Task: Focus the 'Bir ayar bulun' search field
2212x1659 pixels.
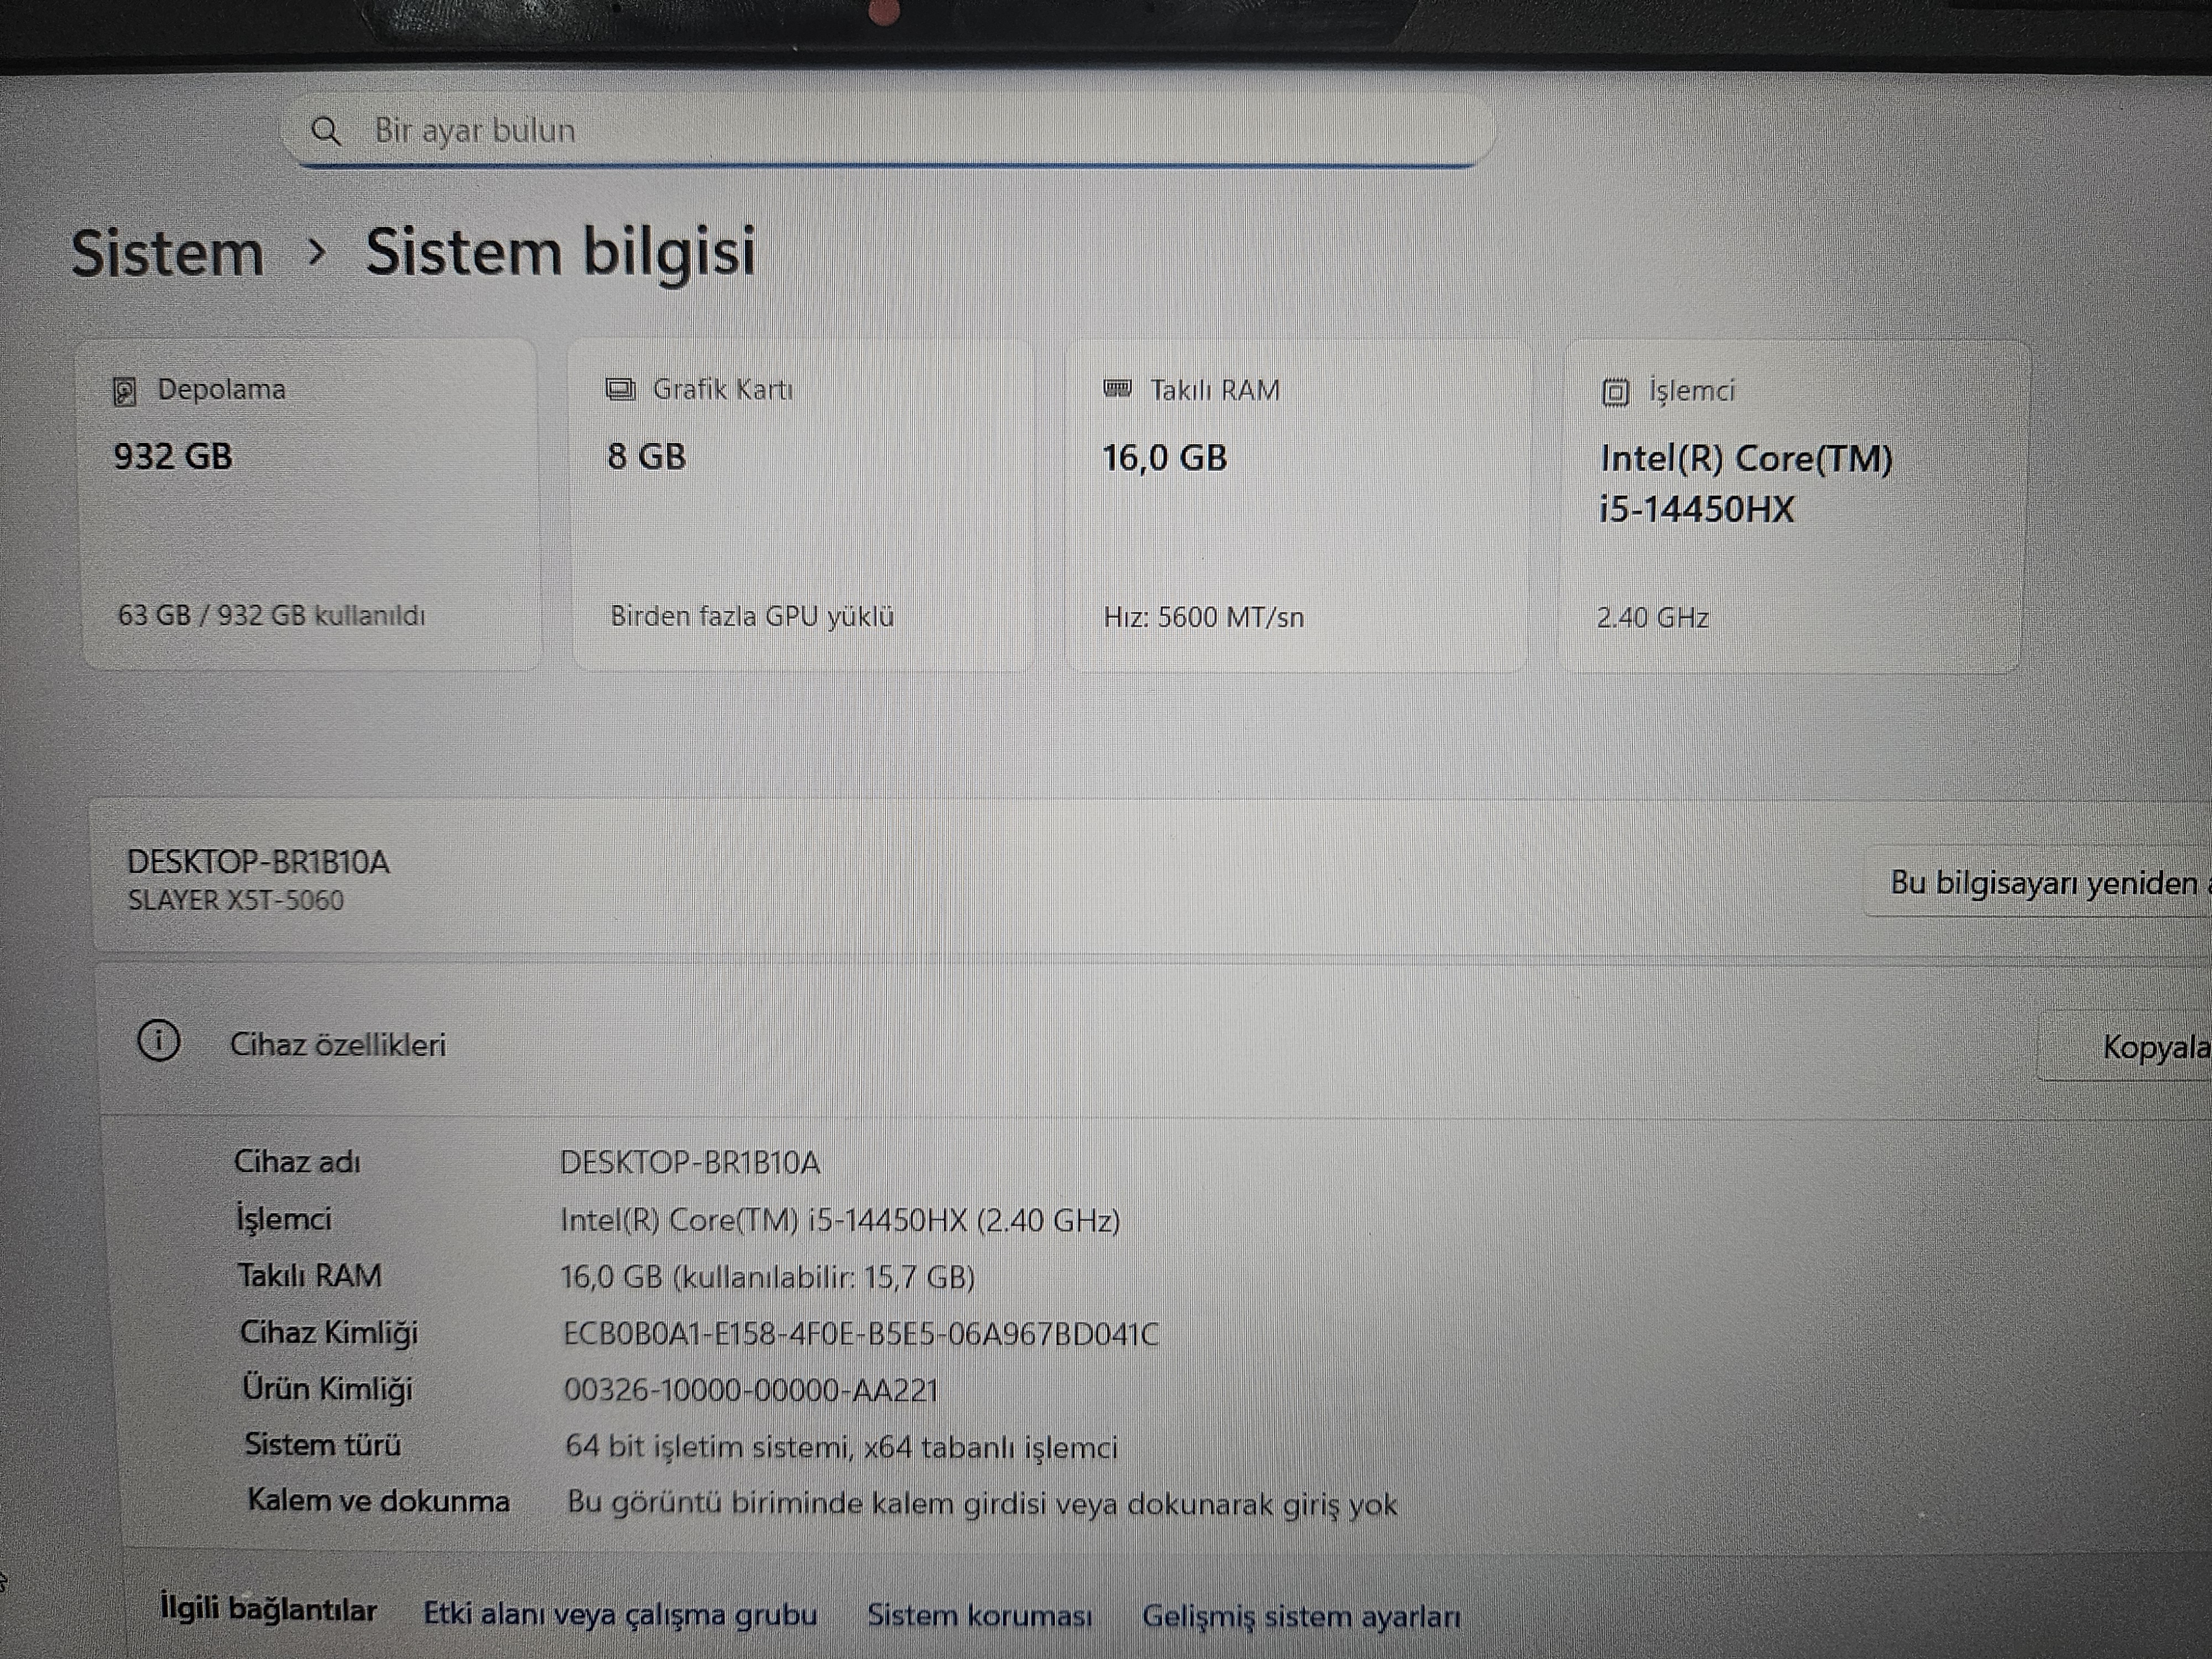Action: click(888, 130)
